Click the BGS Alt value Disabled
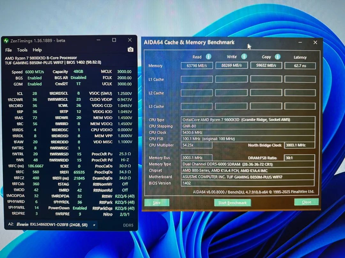345x258 pixels. click(x=78, y=78)
